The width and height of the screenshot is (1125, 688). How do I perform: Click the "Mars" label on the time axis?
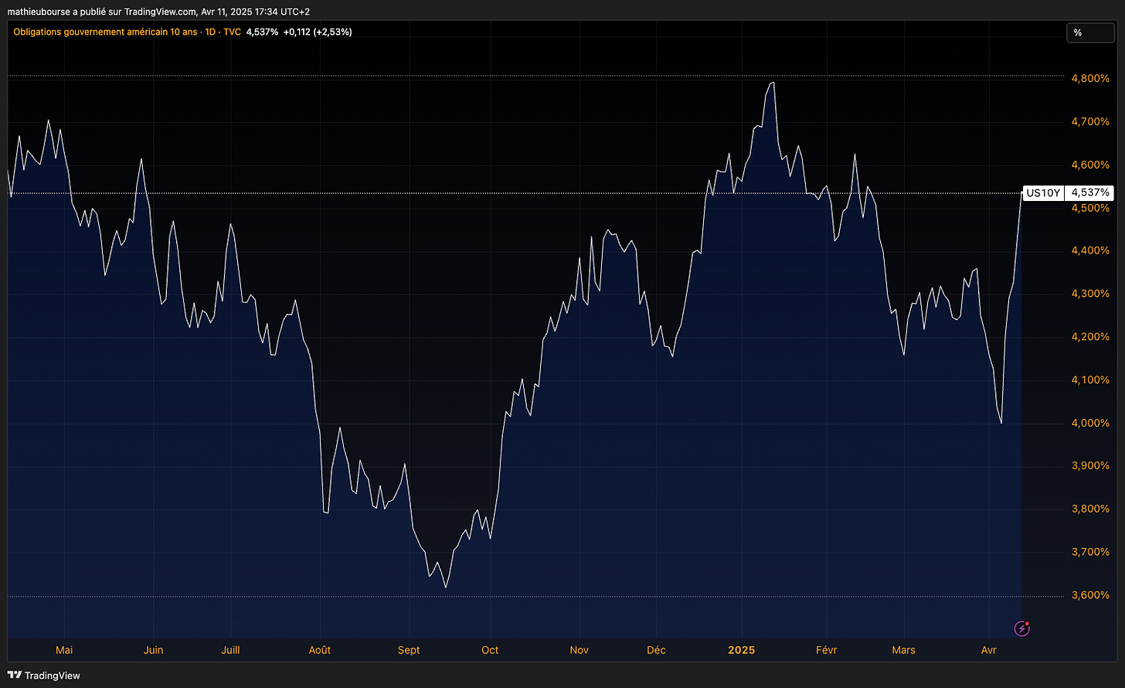pyautogui.click(x=903, y=650)
